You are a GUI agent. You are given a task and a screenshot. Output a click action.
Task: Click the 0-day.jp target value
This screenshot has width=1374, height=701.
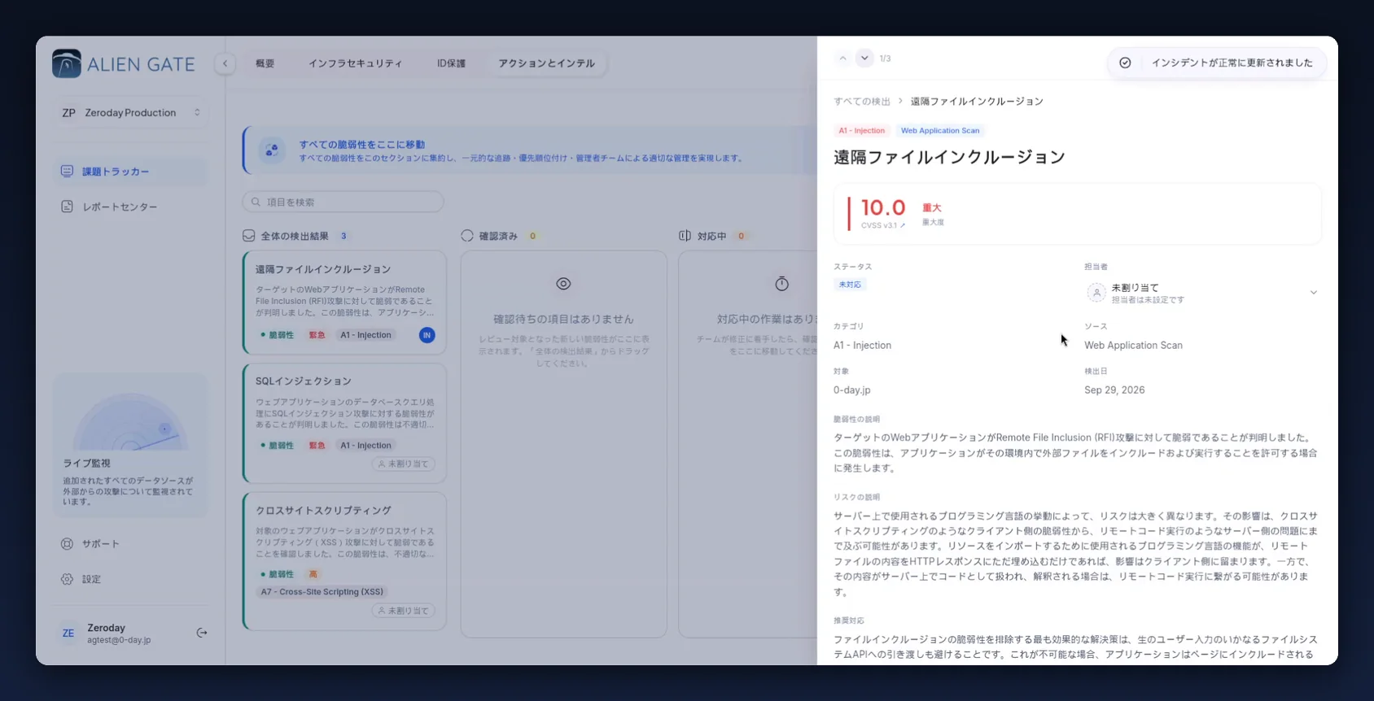pos(852,390)
